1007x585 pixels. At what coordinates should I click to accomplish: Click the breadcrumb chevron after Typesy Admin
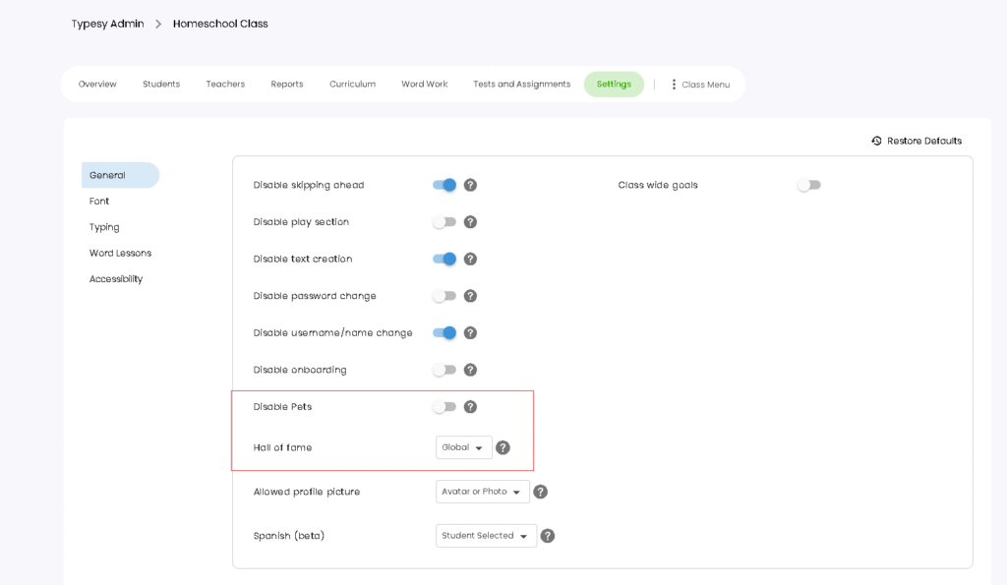158,24
